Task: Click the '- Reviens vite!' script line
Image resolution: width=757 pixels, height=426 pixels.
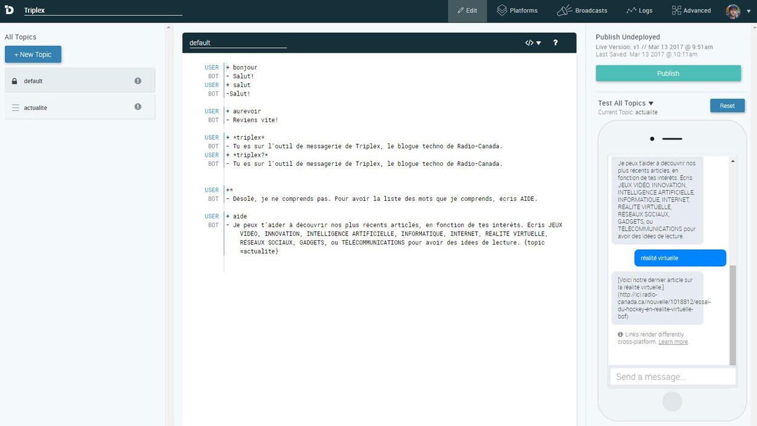Action: [252, 120]
